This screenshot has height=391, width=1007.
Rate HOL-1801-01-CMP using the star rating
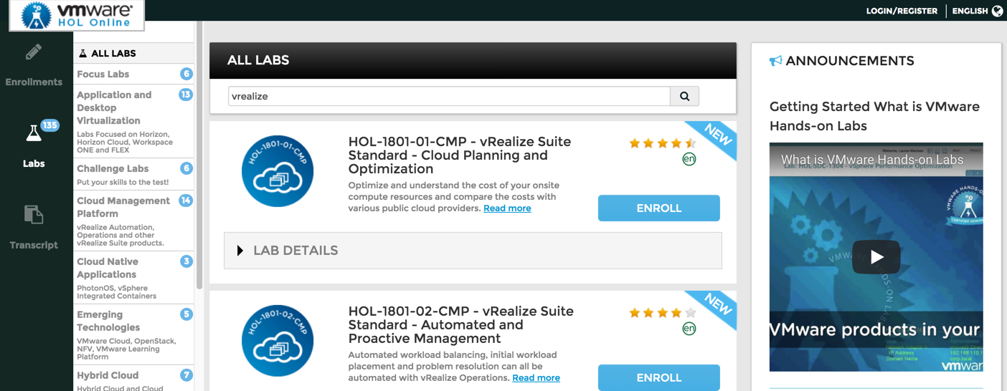[x=662, y=143]
